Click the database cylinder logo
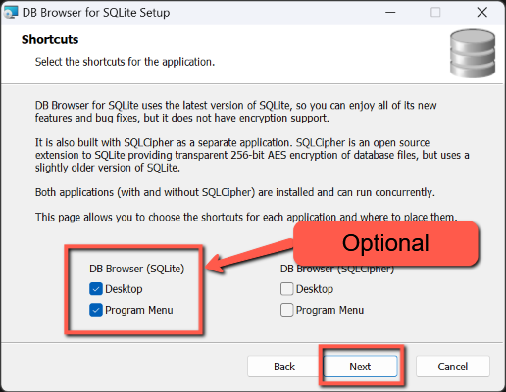The image size is (506, 392). [473, 54]
